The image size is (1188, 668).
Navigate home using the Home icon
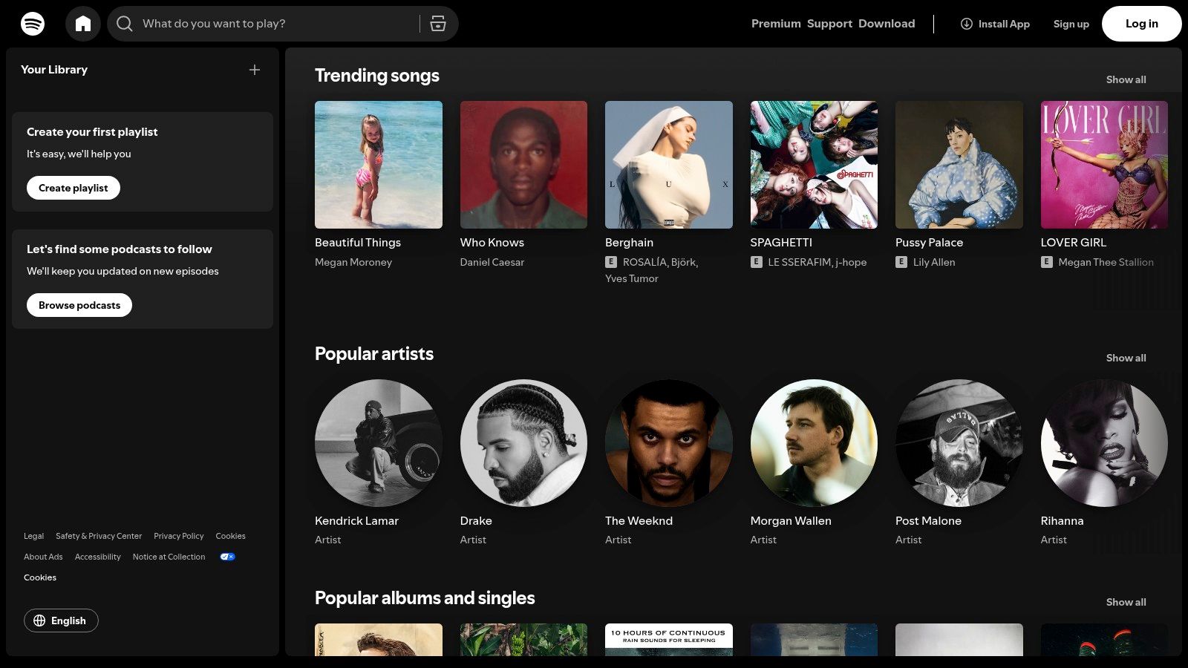click(x=83, y=23)
